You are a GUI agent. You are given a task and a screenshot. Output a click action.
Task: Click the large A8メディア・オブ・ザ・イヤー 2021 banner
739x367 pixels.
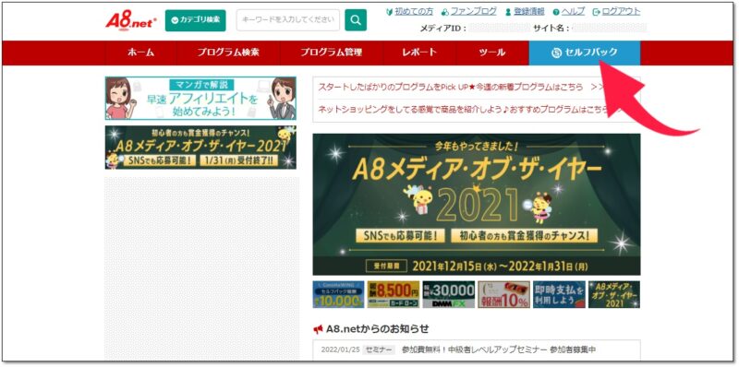(x=477, y=204)
